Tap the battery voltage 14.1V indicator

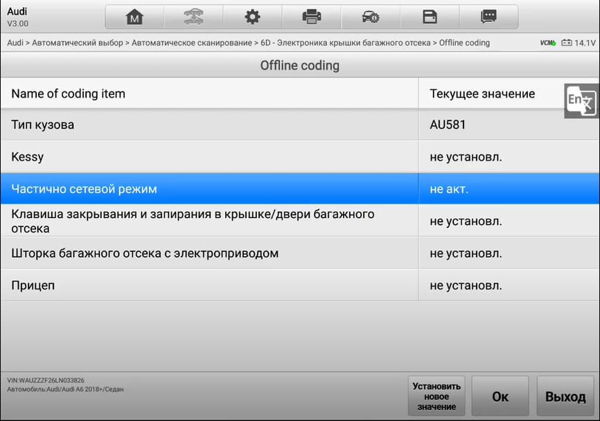point(579,43)
